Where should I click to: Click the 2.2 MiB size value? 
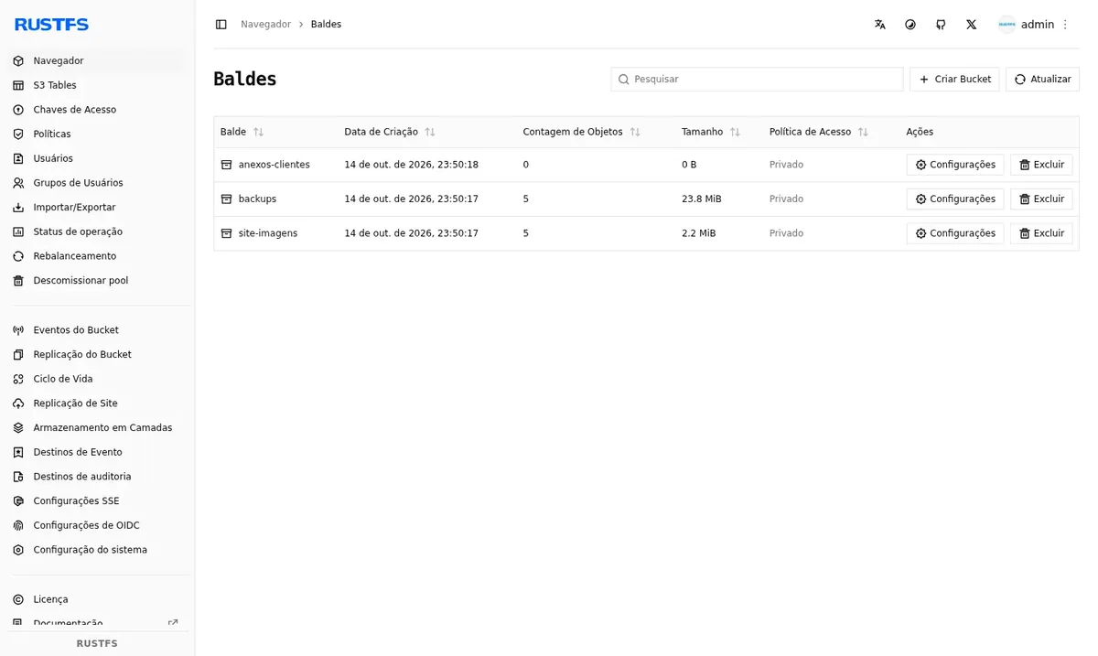point(699,233)
